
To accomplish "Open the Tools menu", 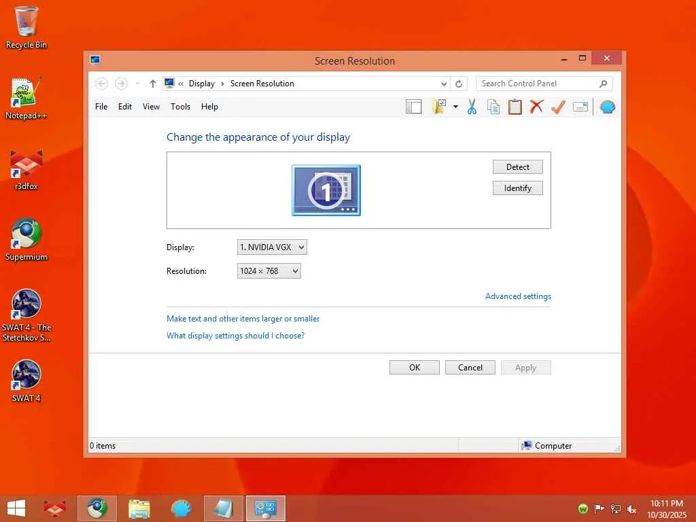I will tap(180, 107).
